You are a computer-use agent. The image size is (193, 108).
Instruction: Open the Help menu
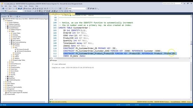(37, 6)
